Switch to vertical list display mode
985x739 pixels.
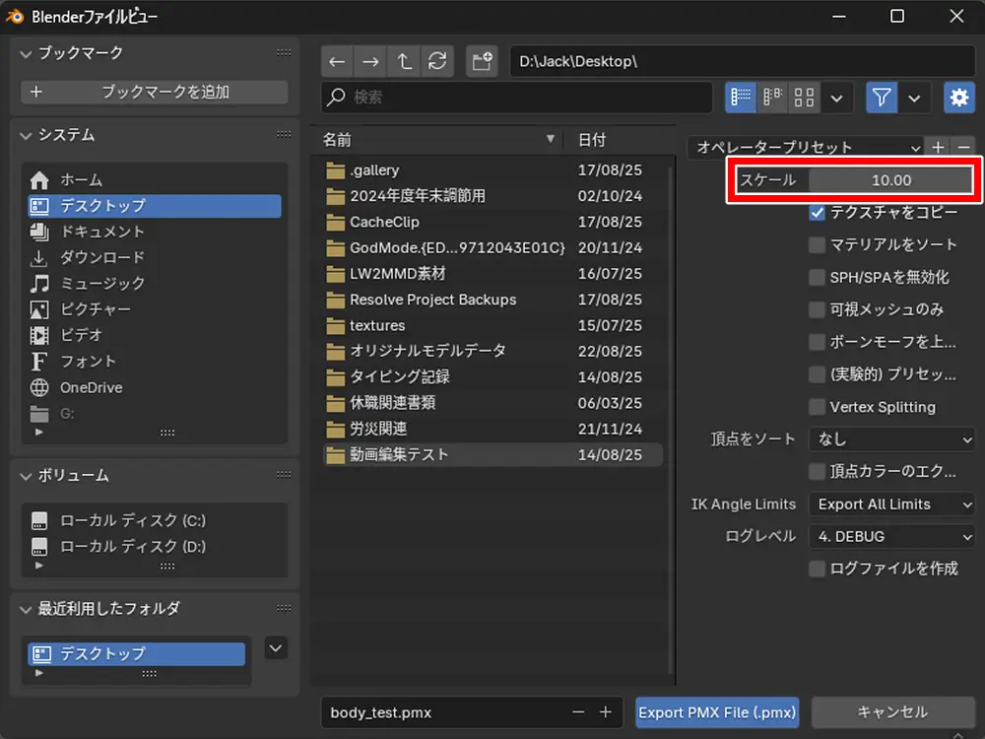coord(741,97)
